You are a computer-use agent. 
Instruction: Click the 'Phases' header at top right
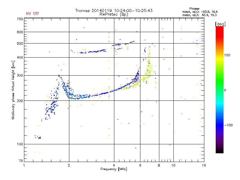pos(194,9)
